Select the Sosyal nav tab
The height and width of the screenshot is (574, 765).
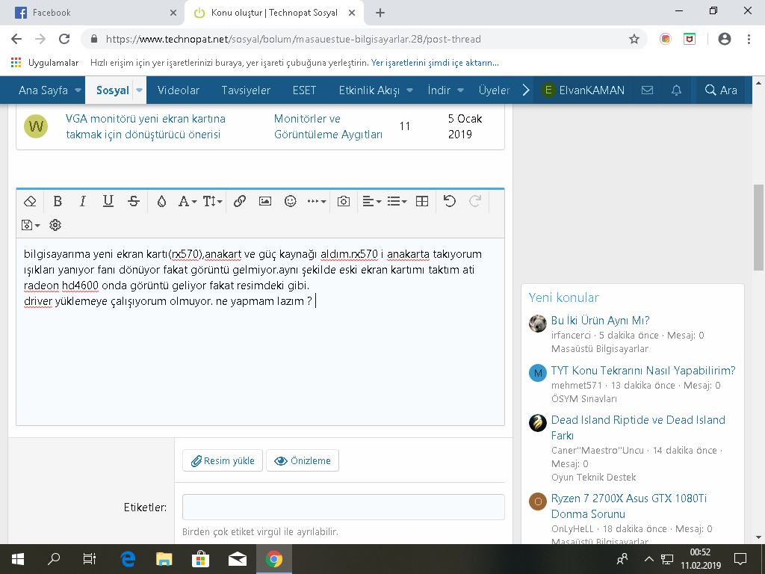pos(112,90)
